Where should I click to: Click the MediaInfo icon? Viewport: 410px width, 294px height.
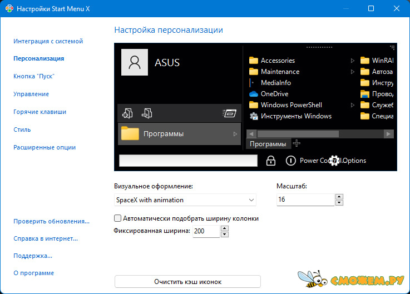tap(252, 83)
